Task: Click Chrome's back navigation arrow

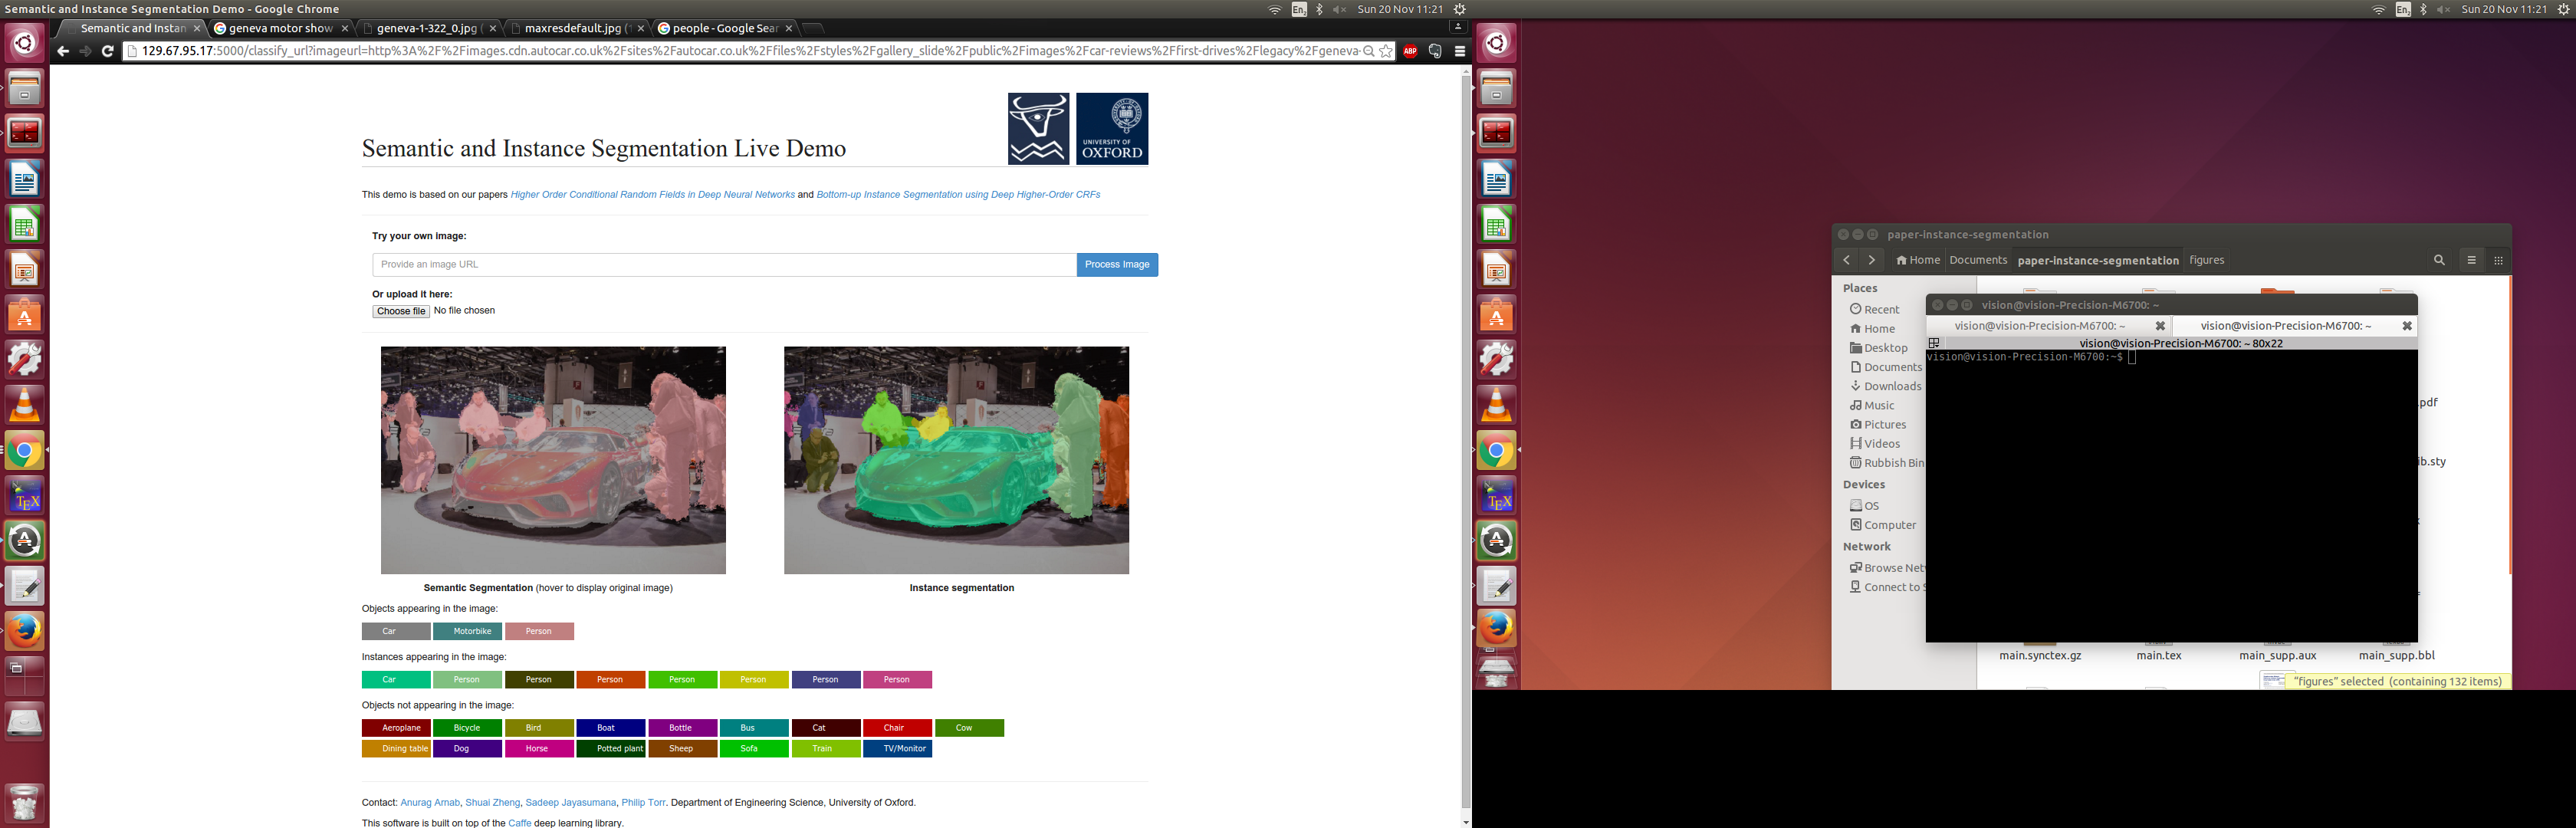Action: 63,51
